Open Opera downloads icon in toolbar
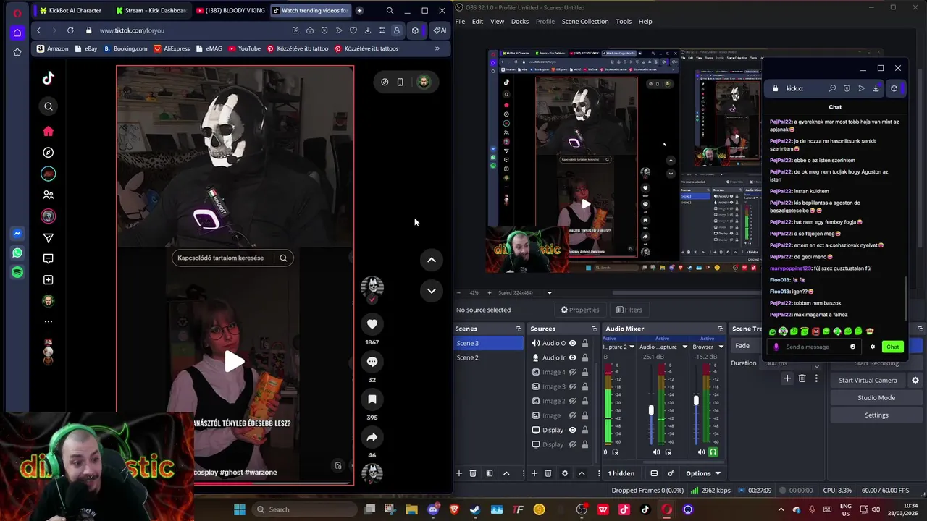Image resolution: width=927 pixels, height=521 pixels. pyautogui.click(x=368, y=30)
